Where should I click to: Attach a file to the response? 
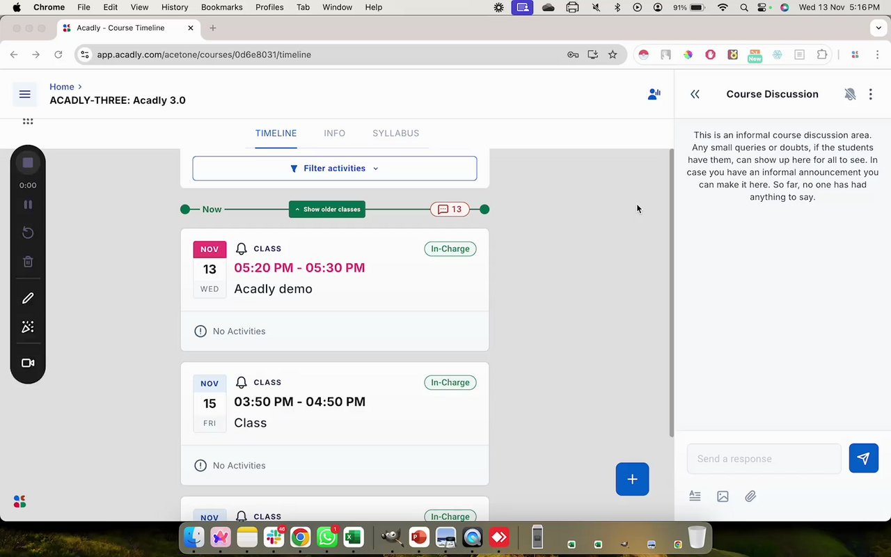click(x=750, y=496)
